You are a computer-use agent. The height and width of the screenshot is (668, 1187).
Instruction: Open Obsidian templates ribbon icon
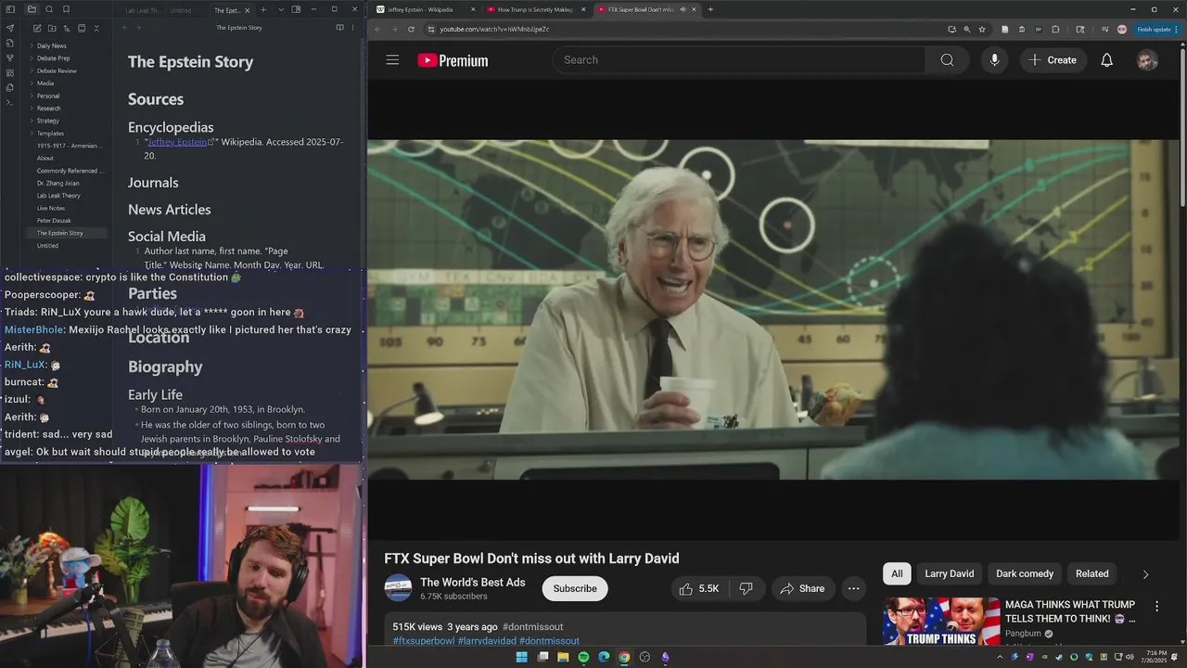(x=10, y=87)
